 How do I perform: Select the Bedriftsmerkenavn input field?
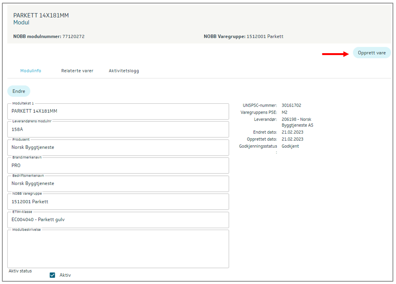(118, 183)
